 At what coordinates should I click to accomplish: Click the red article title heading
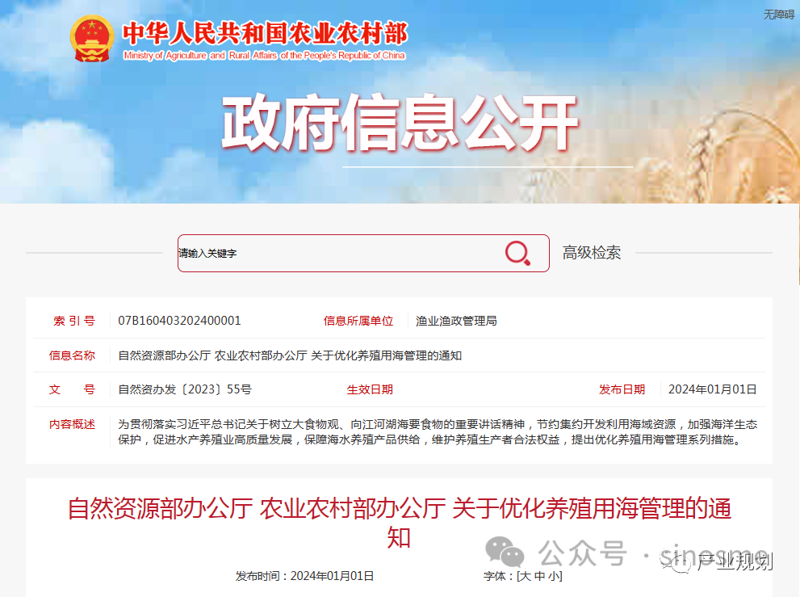click(400, 523)
